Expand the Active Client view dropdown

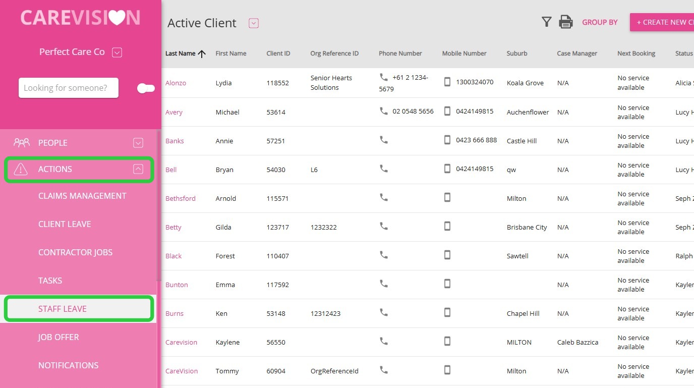click(x=254, y=23)
